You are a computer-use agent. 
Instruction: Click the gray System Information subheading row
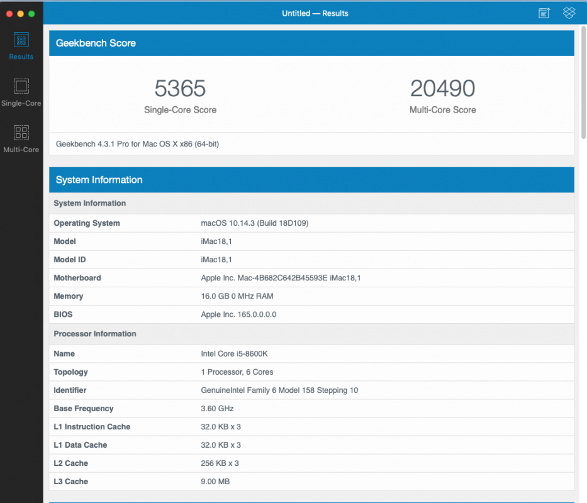311,203
